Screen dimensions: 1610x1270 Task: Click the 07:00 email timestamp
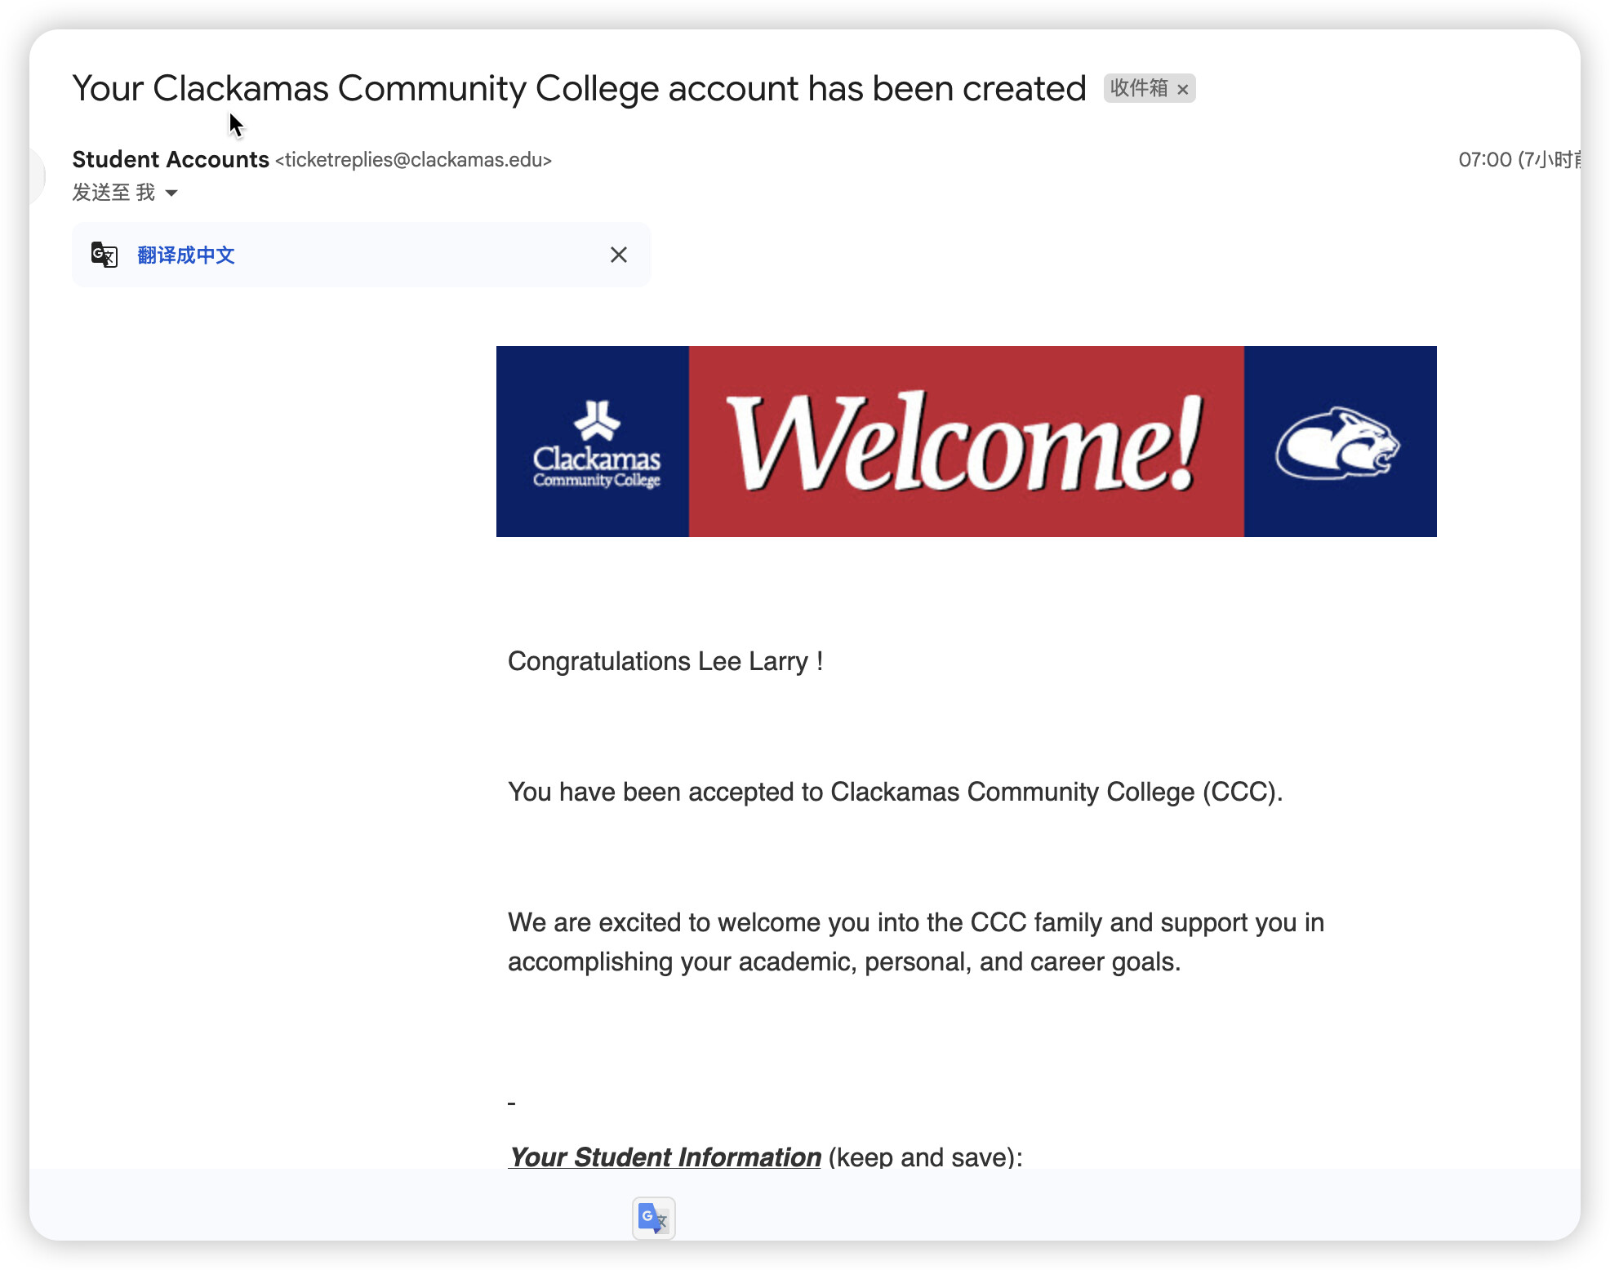click(1484, 159)
